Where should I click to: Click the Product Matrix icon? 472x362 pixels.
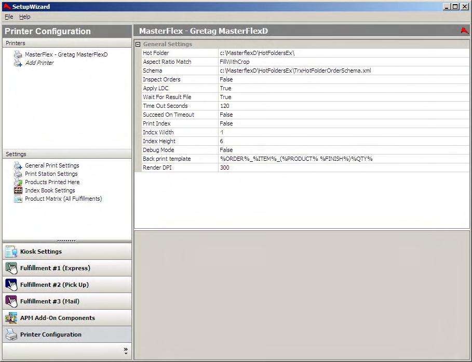point(18,199)
